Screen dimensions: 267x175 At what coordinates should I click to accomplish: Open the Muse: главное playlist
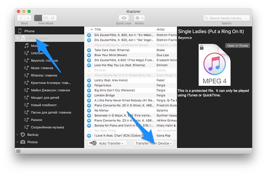50,68
